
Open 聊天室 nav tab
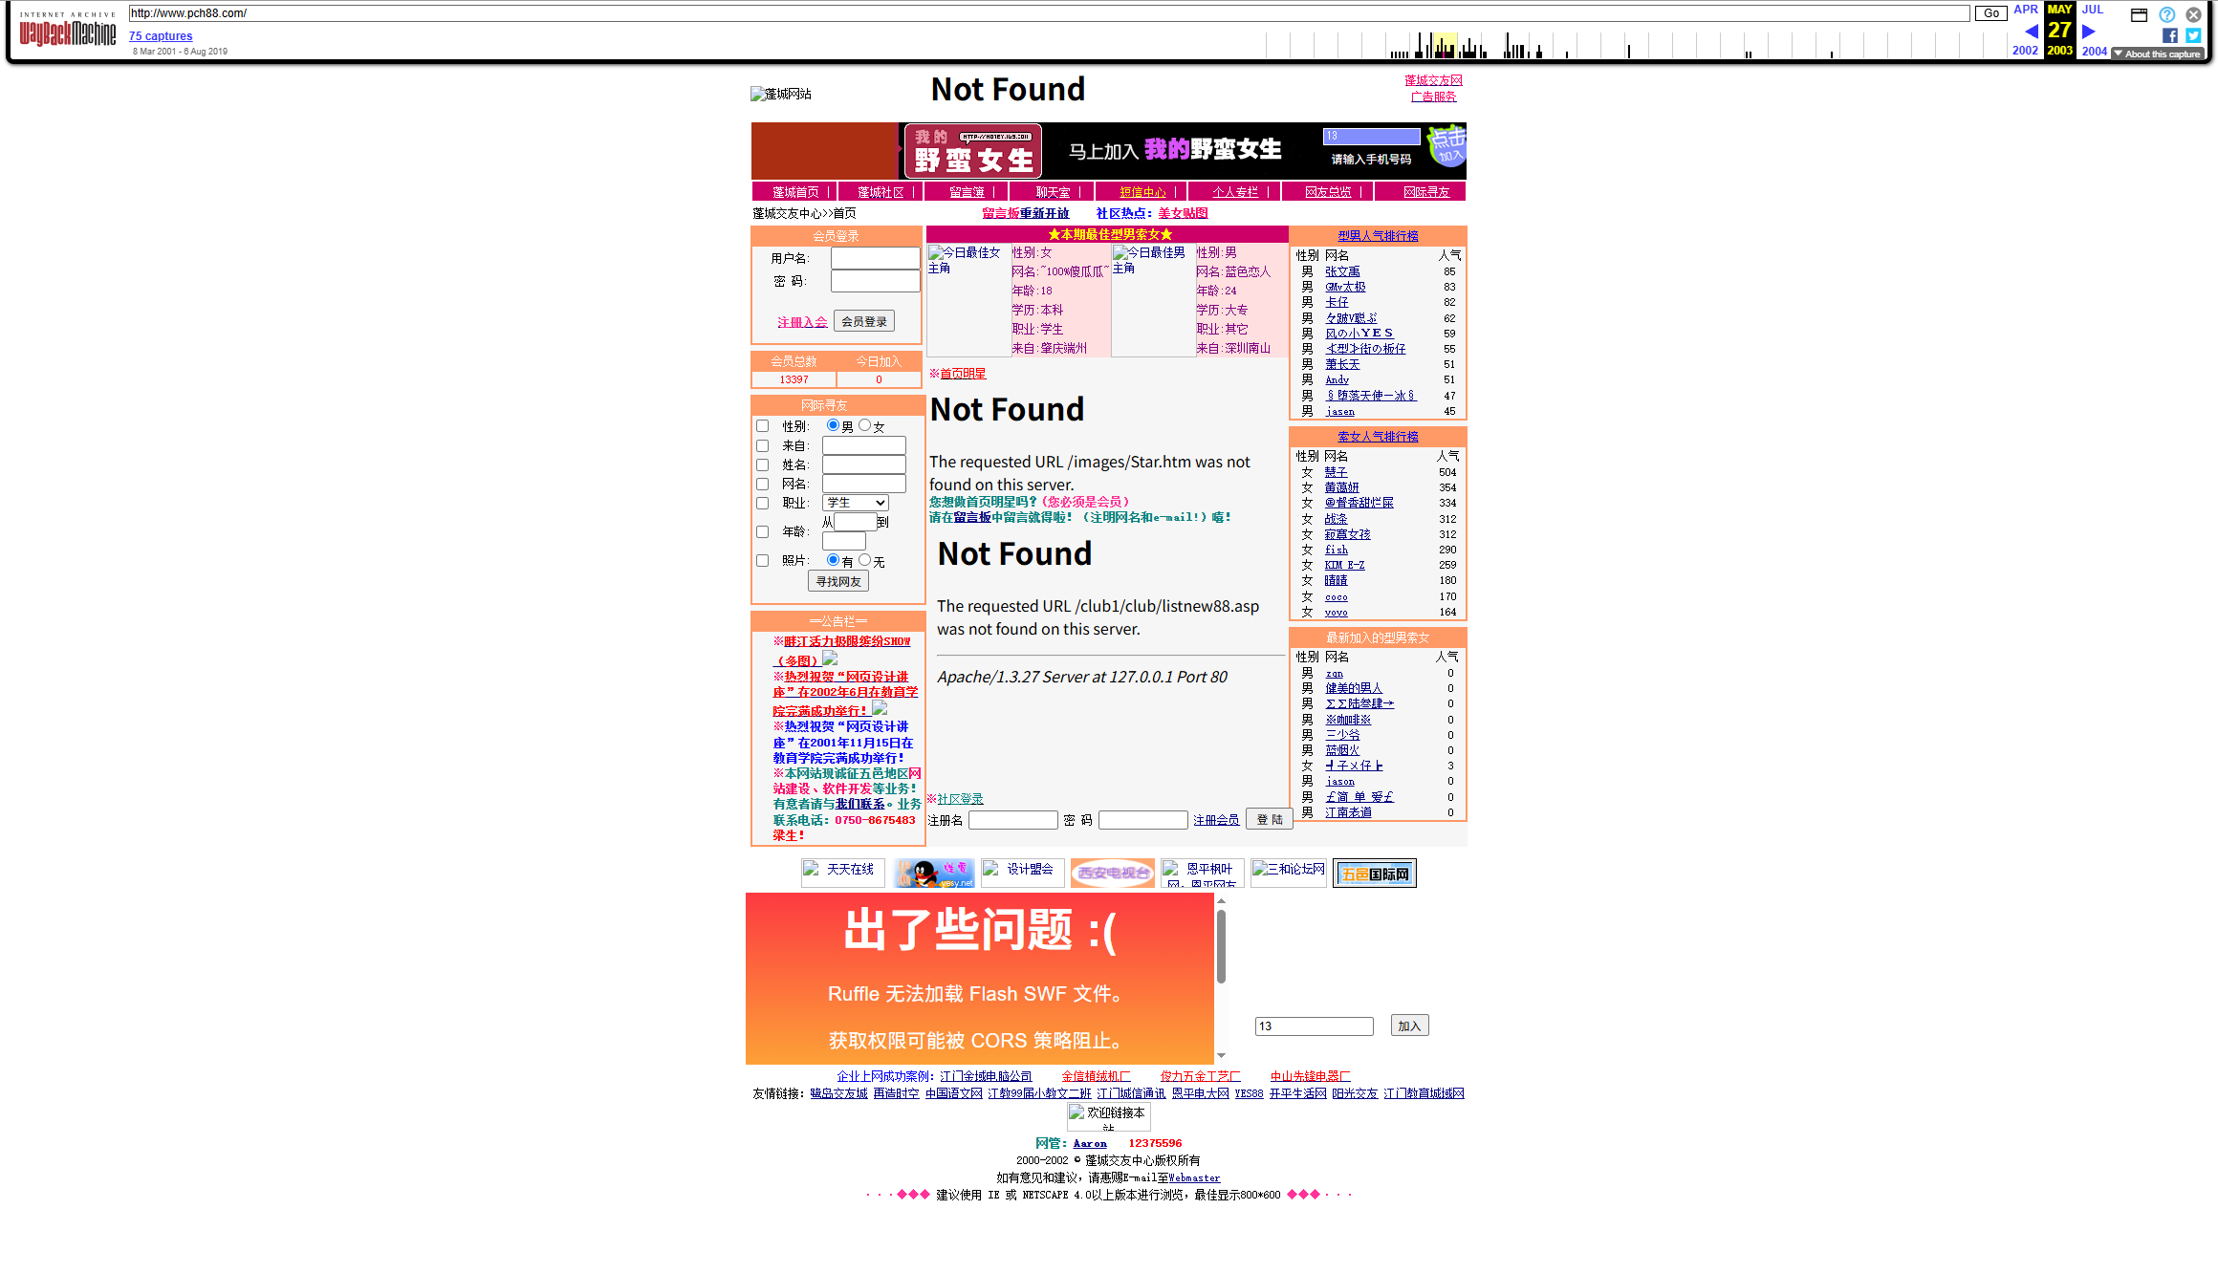(x=1053, y=192)
